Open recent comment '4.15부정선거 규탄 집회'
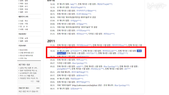The image size is (169, 95). point(28,73)
